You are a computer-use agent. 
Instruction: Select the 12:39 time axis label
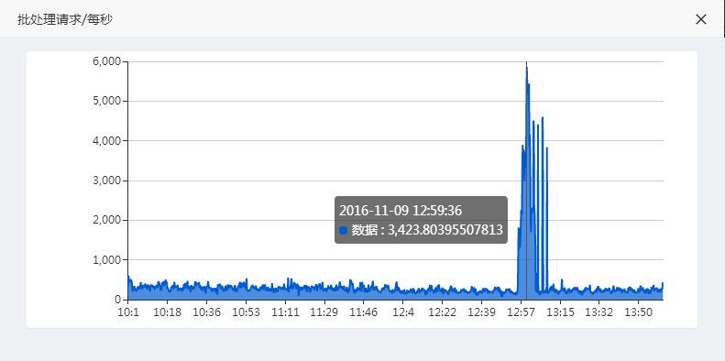pos(482,312)
